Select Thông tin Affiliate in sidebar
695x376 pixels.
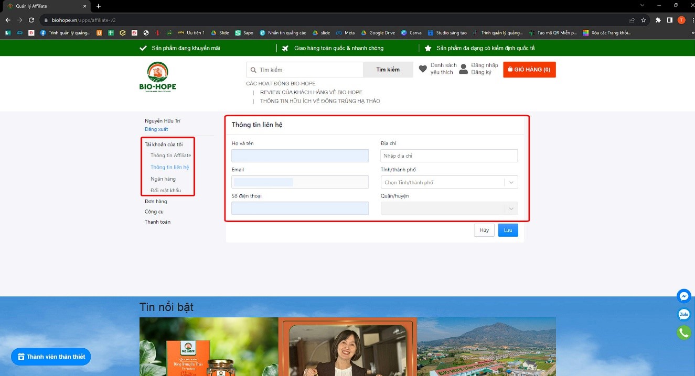pos(170,156)
